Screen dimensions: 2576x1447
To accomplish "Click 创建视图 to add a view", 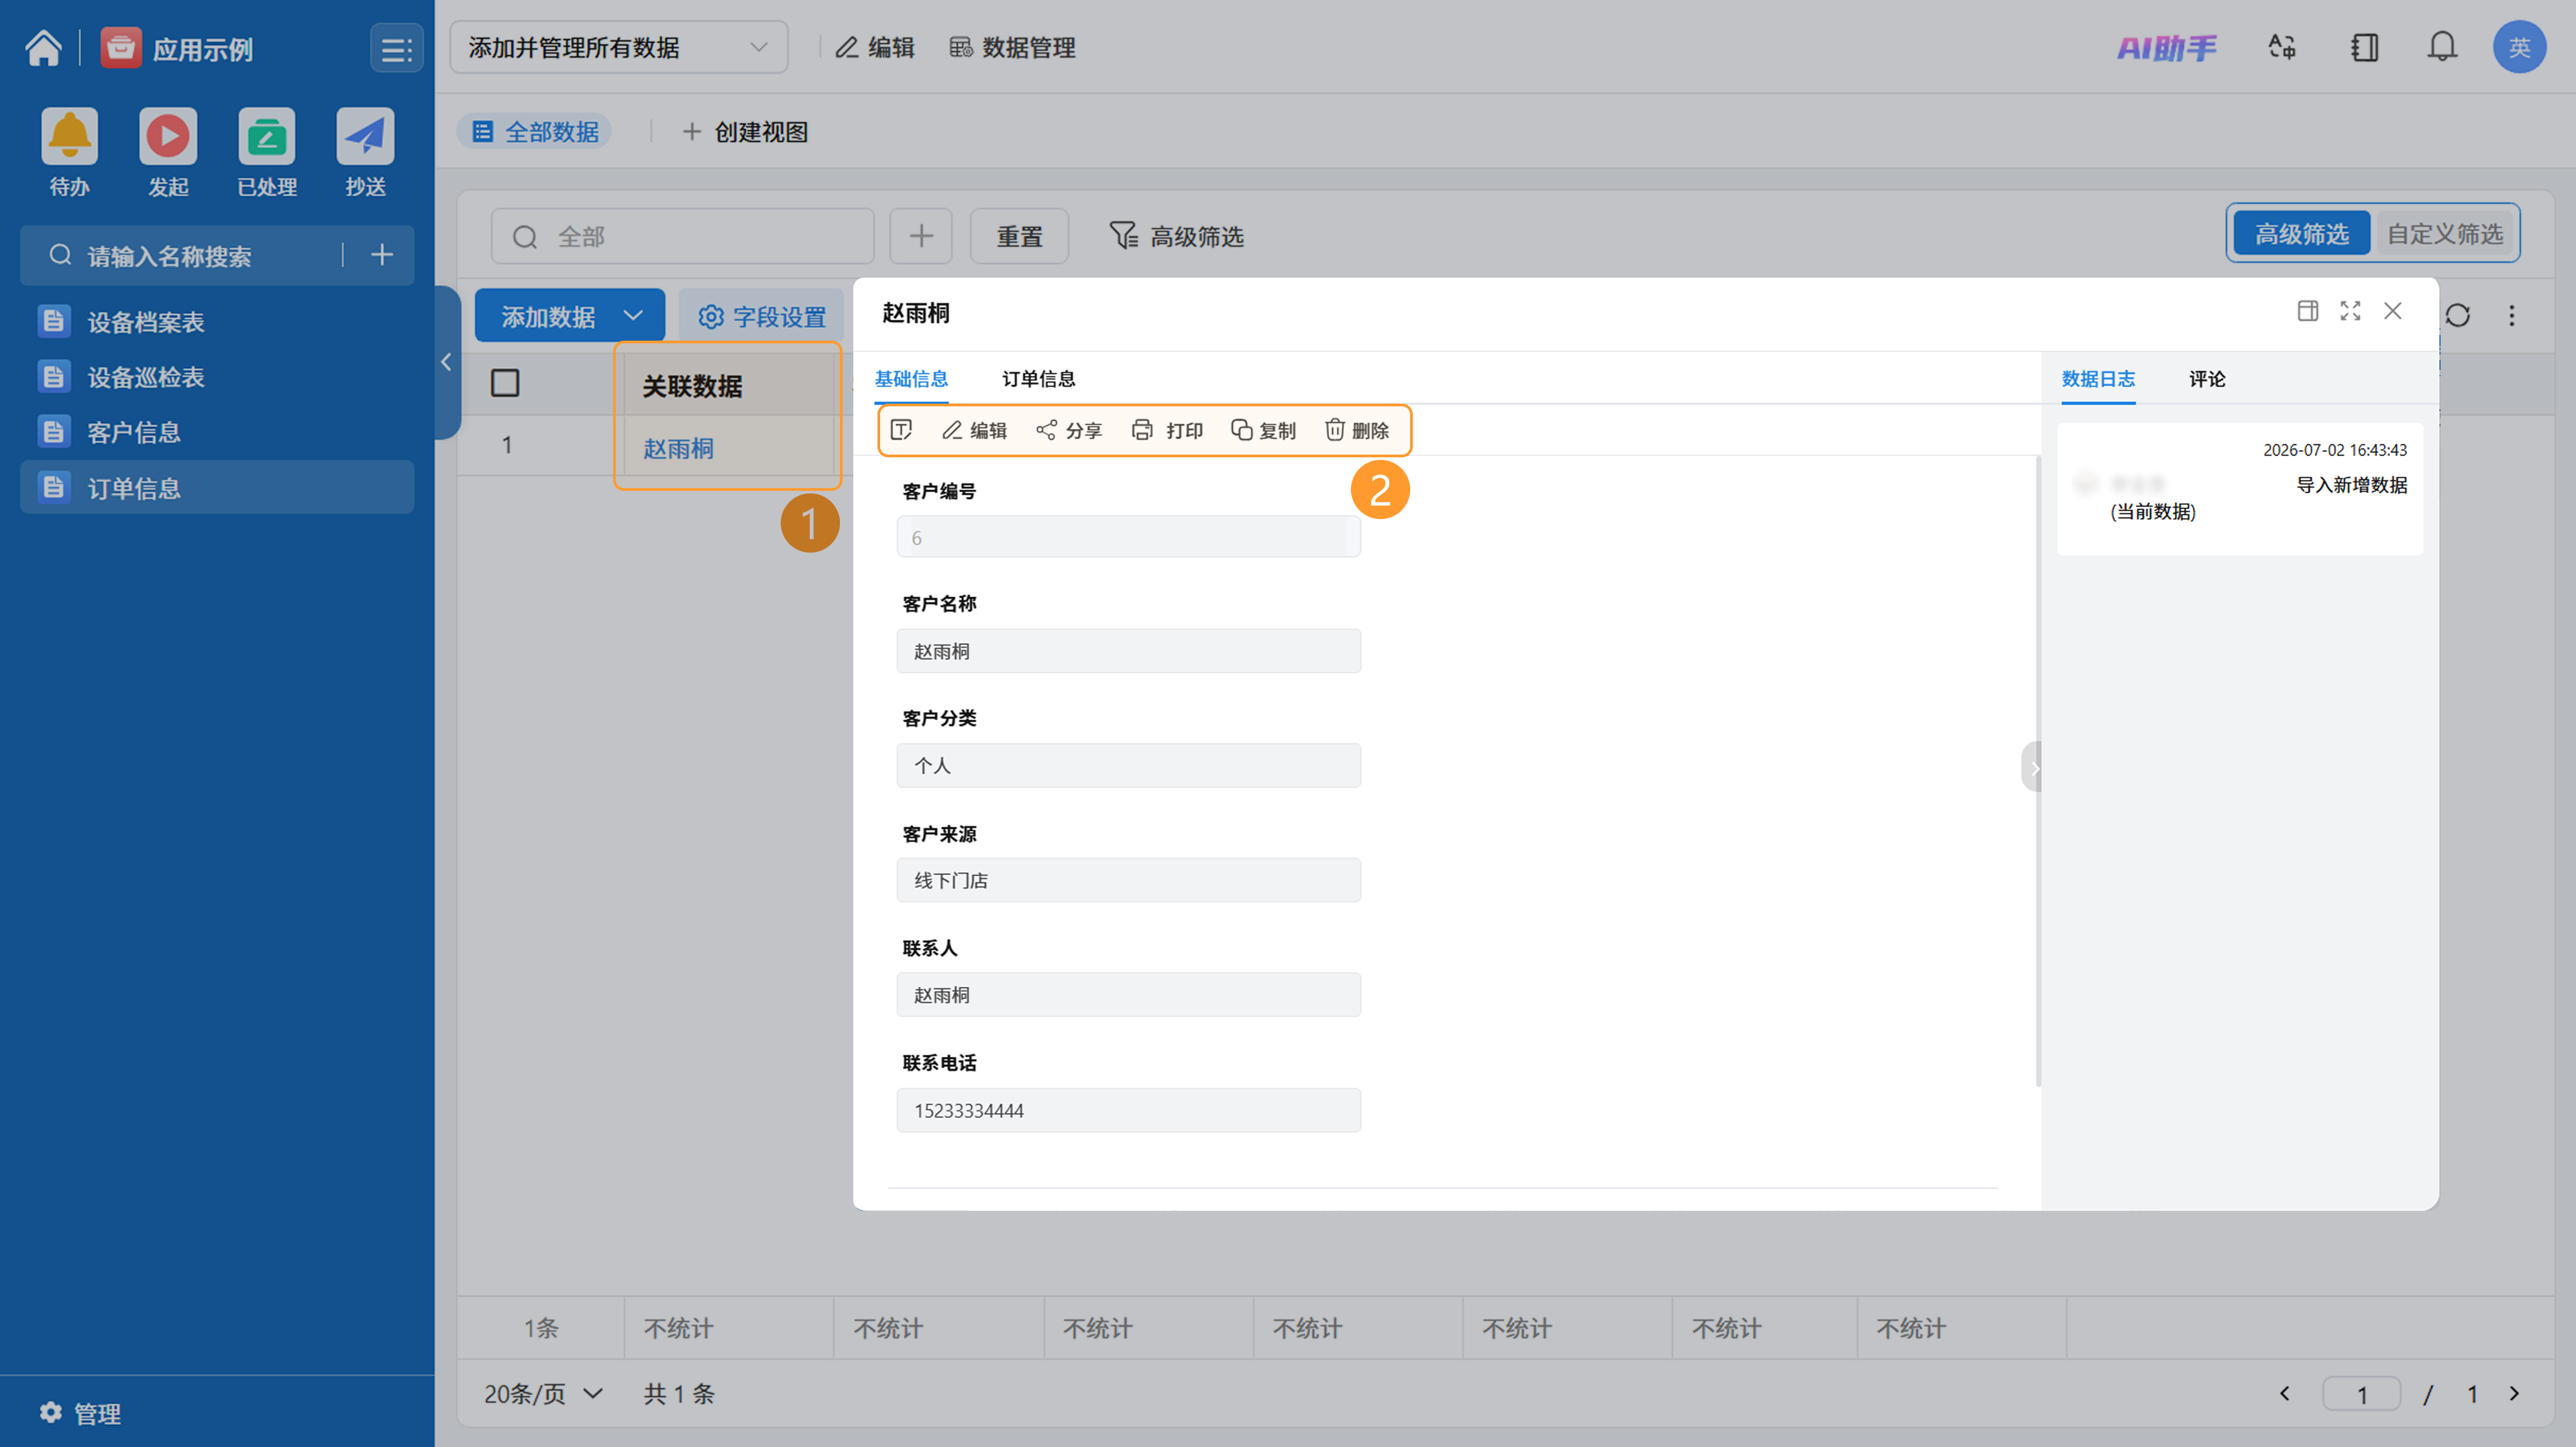I will pyautogui.click(x=745, y=132).
